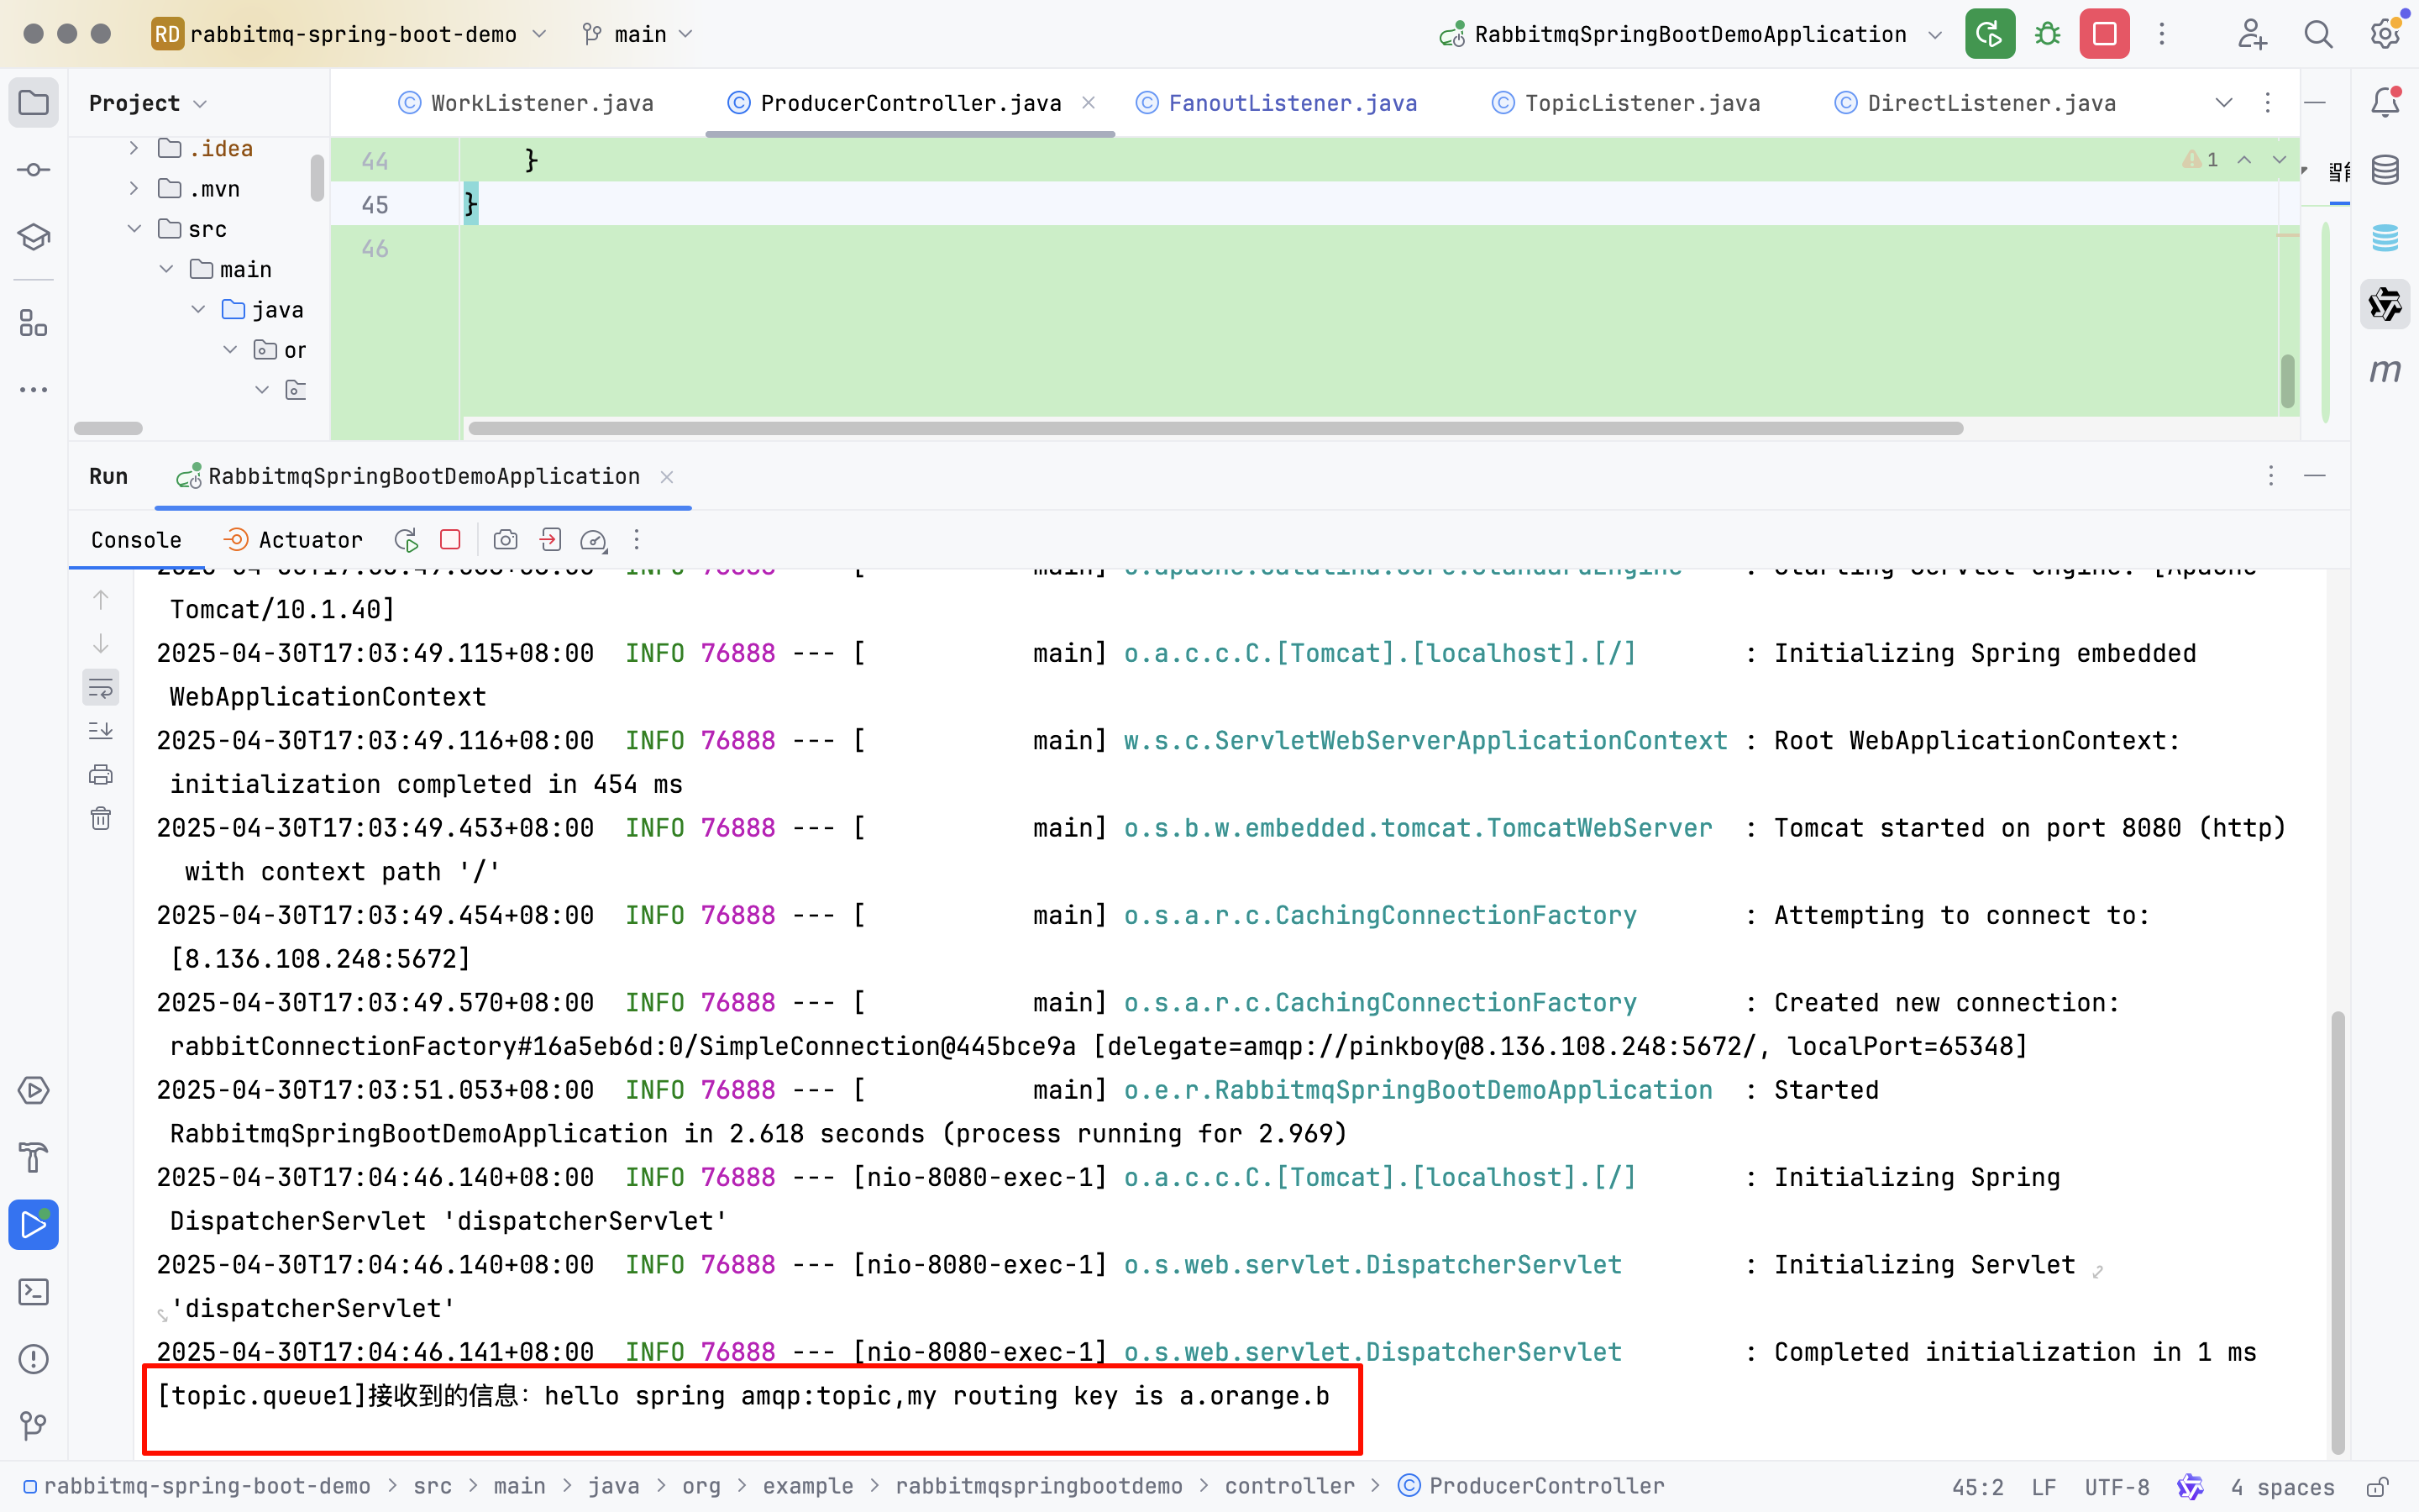The width and height of the screenshot is (2419, 1512).
Task: Collapse the src folder in project tree
Action: 134,229
